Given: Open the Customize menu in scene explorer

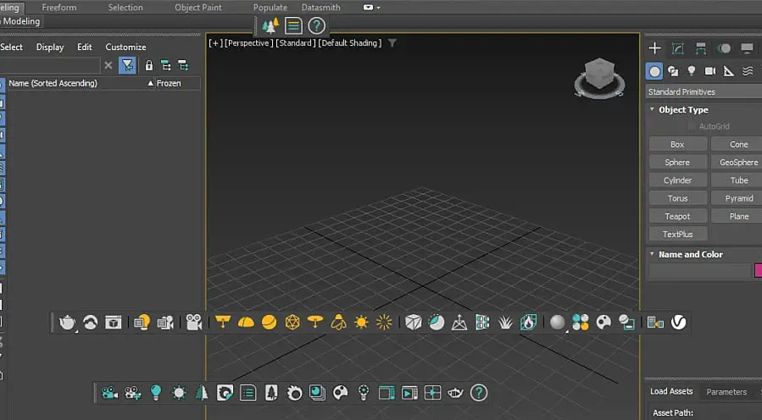Looking at the screenshot, I should [125, 47].
